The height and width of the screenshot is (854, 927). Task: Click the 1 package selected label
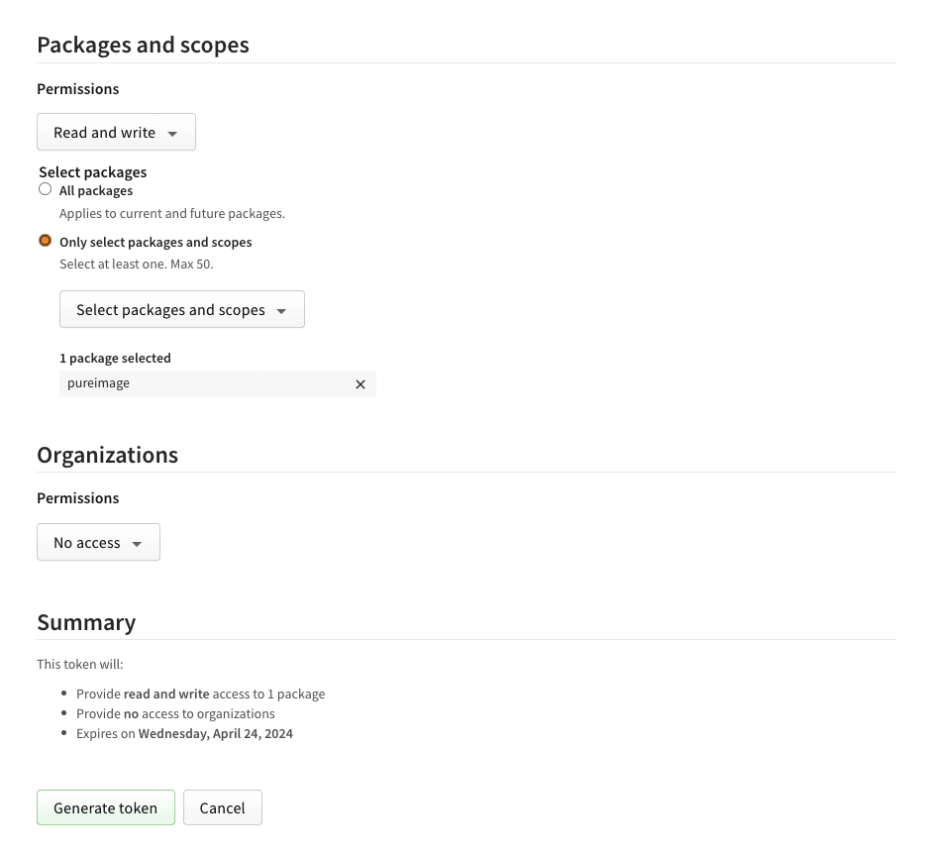(115, 358)
